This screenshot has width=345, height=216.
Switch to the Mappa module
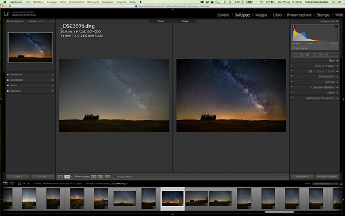click(x=261, y=15)
